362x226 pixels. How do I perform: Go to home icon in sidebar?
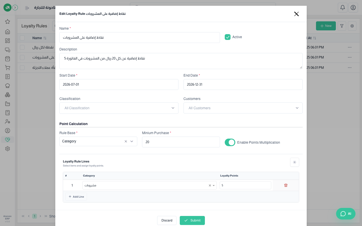coord(8,32)
